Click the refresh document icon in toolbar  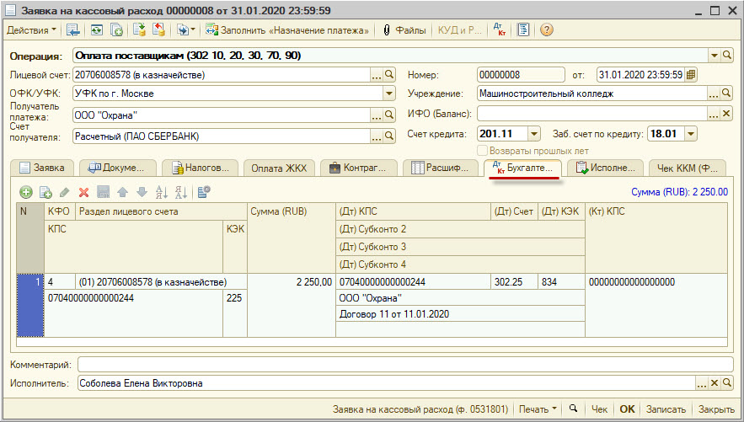[96, 30]
